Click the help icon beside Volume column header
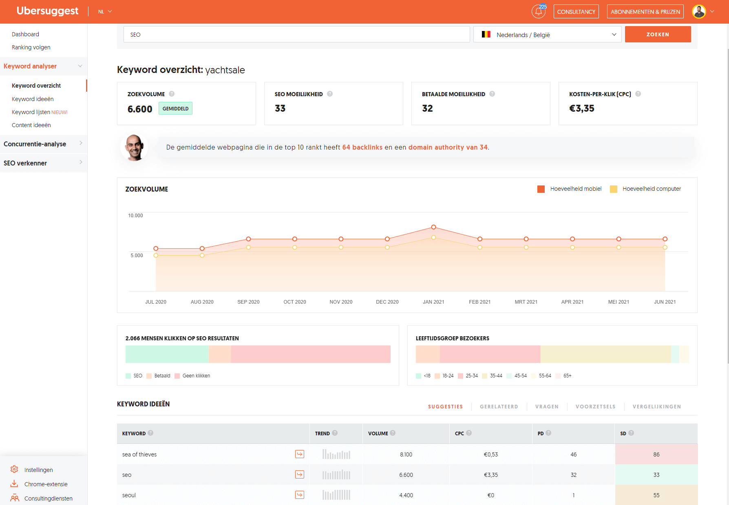The image size is (729, 505). click(x=393, y=433)
